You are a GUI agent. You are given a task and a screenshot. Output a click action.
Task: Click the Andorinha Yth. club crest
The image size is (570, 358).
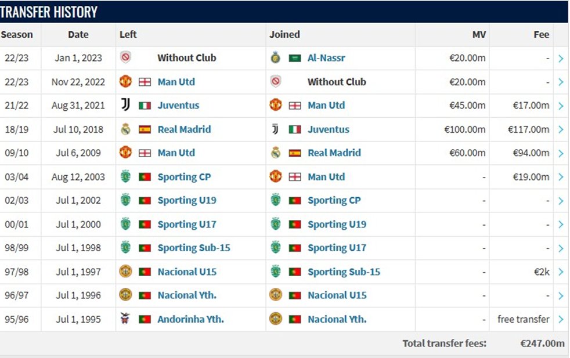tap(125, 319)
